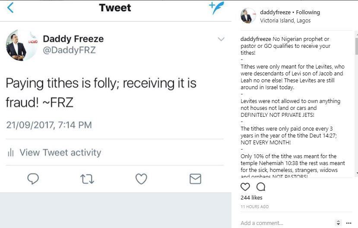This screenshot has width=358, height=228.
Task: Toggle the Following button for daddyfreeze
Action: 308,12
